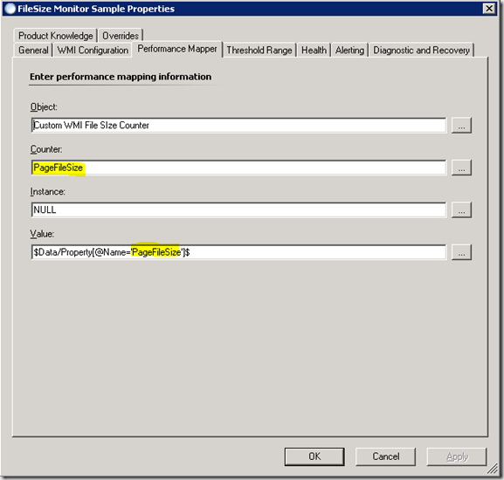
Task: Click the Counter field with PageFileSize
Action: pos(238,168)
